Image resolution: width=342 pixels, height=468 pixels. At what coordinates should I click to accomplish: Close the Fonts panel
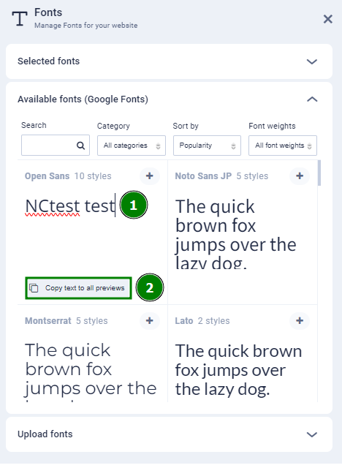(327, 19)
